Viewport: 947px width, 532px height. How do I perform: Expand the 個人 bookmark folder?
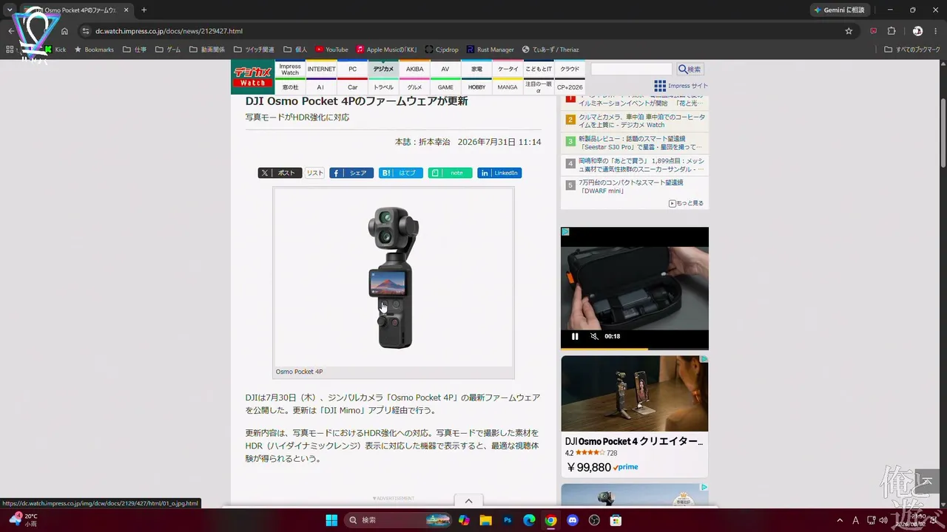point(294,50)
